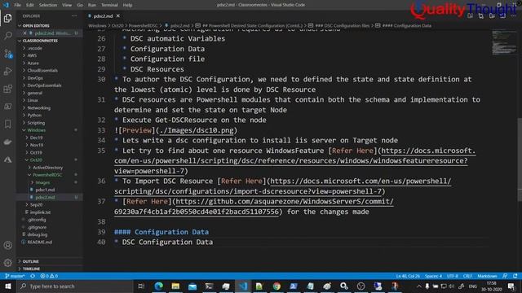Screen dimensions: 522x293
Task: Open the Source Control view icon
Action: [x=7, y=54]
